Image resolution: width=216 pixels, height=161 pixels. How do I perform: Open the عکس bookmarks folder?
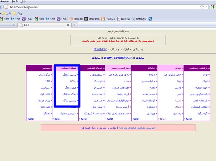pos(7,13)
